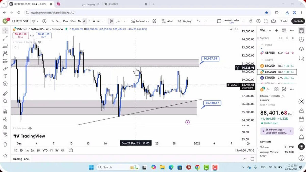Open the Fibonacci tools in left toolbar
Viewport: 306px width, 172px height.
[x=5, y=46]
